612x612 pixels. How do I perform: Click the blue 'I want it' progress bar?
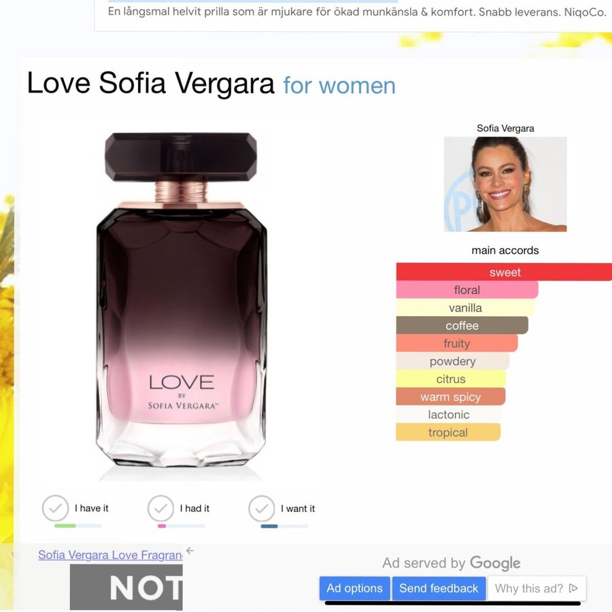(x=284, y=526)
